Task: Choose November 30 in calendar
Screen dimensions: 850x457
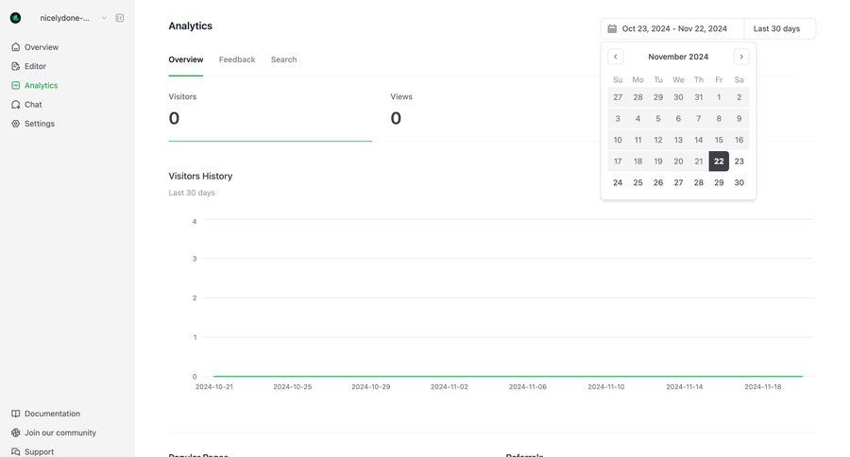Action: [x=739, y=182]
